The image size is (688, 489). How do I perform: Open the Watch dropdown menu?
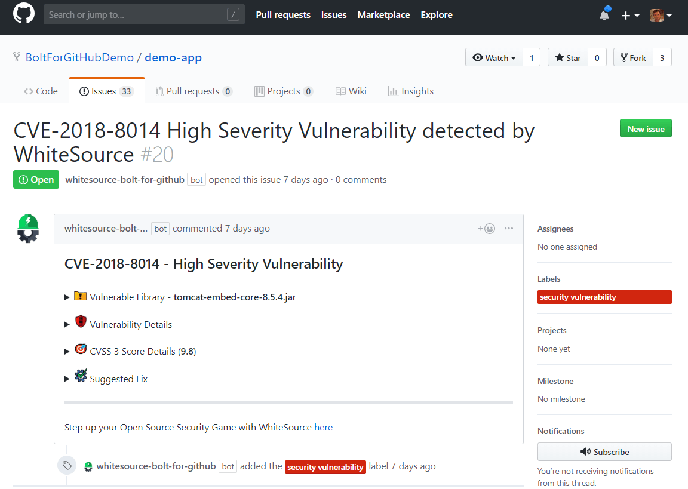[494, 57]
